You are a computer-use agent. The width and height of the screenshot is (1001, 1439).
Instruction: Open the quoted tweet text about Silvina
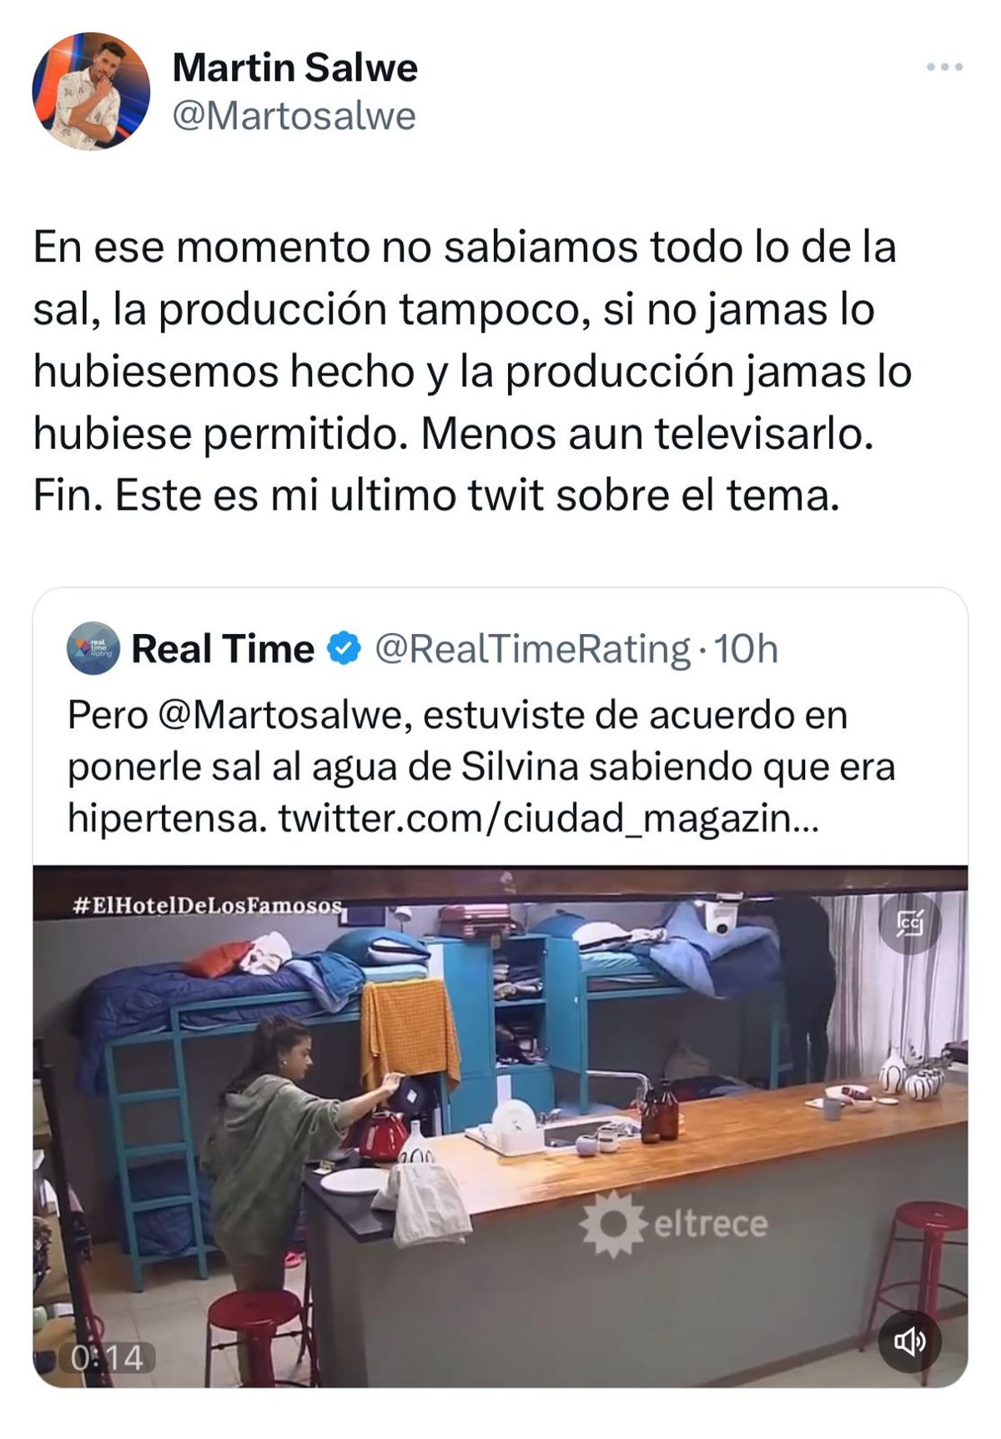click(x=482, y=767)
